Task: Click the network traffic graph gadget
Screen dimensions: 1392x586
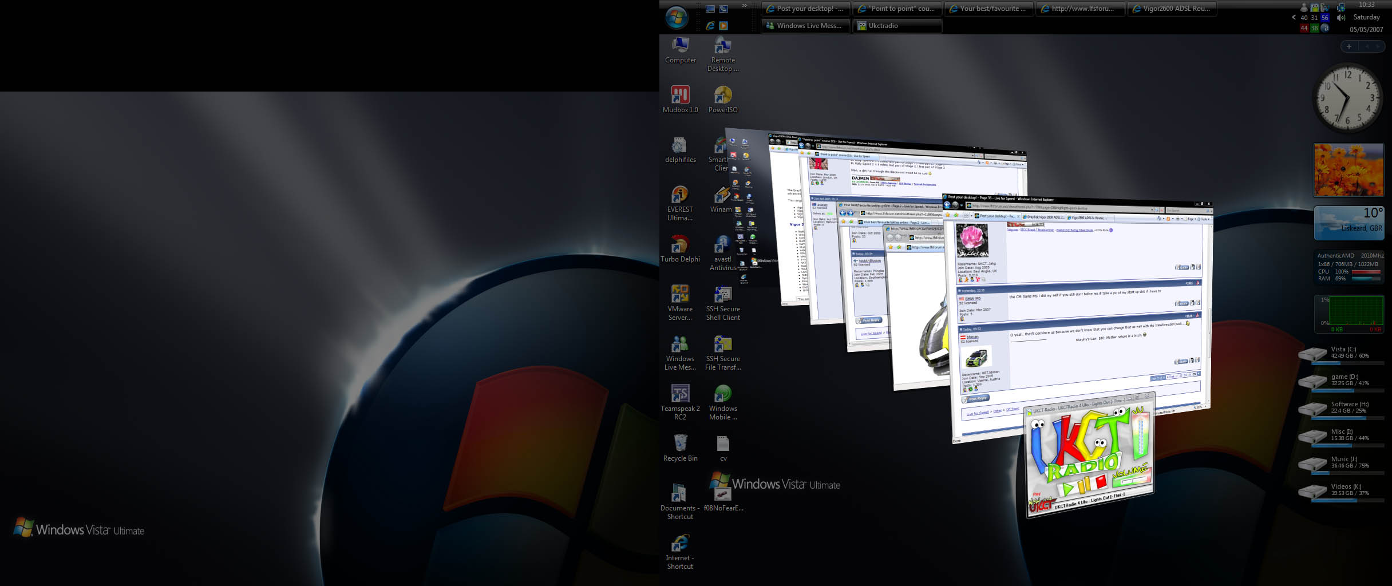Action: pyautogui.click(x=1349, y=314)
